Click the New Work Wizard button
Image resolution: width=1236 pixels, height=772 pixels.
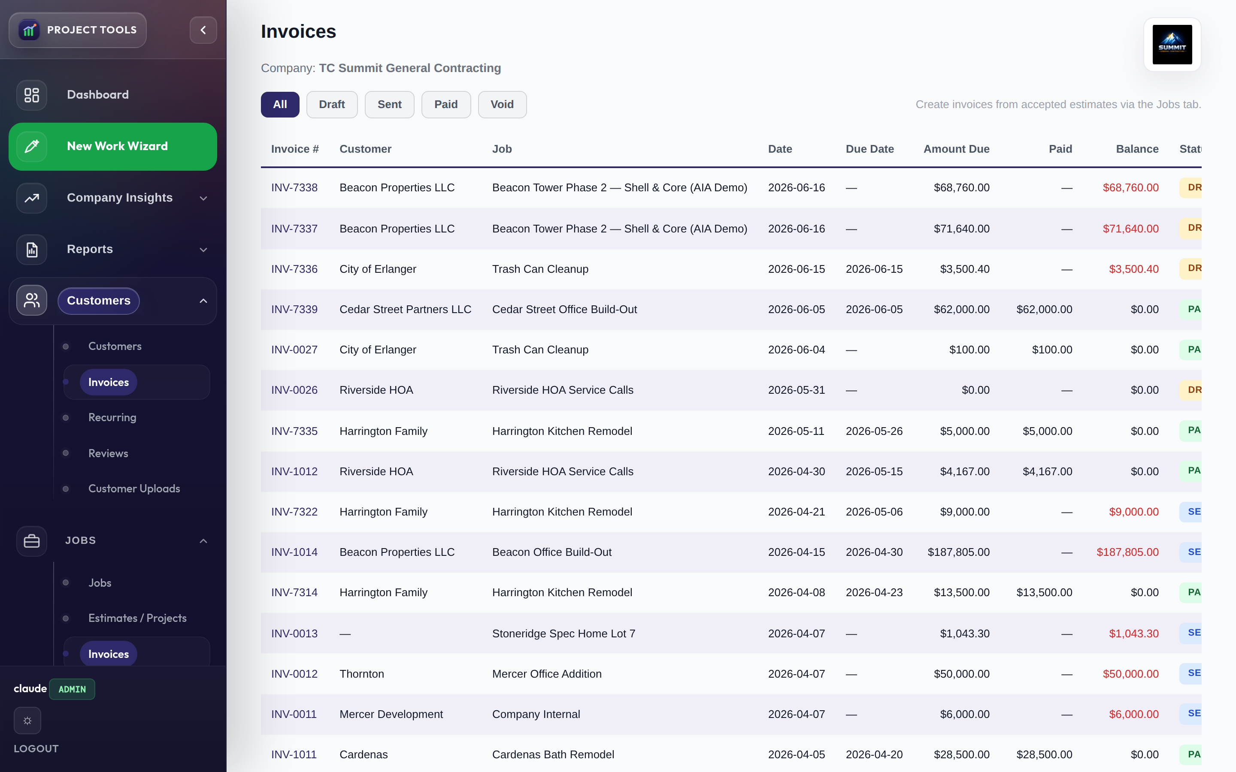[x=113, y=147]
